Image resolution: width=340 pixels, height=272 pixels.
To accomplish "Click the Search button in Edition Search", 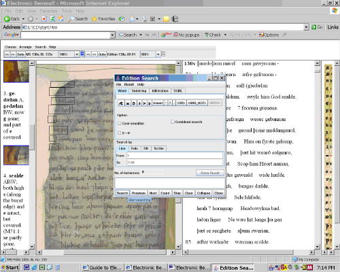I will [x=122, y=193].
